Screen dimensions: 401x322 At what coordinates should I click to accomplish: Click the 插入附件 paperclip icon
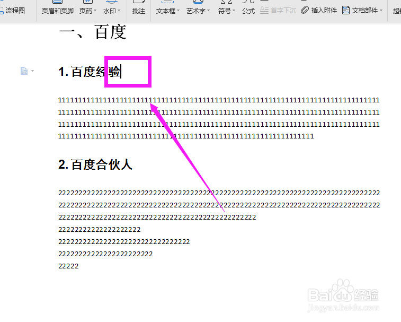pos(305,10)
